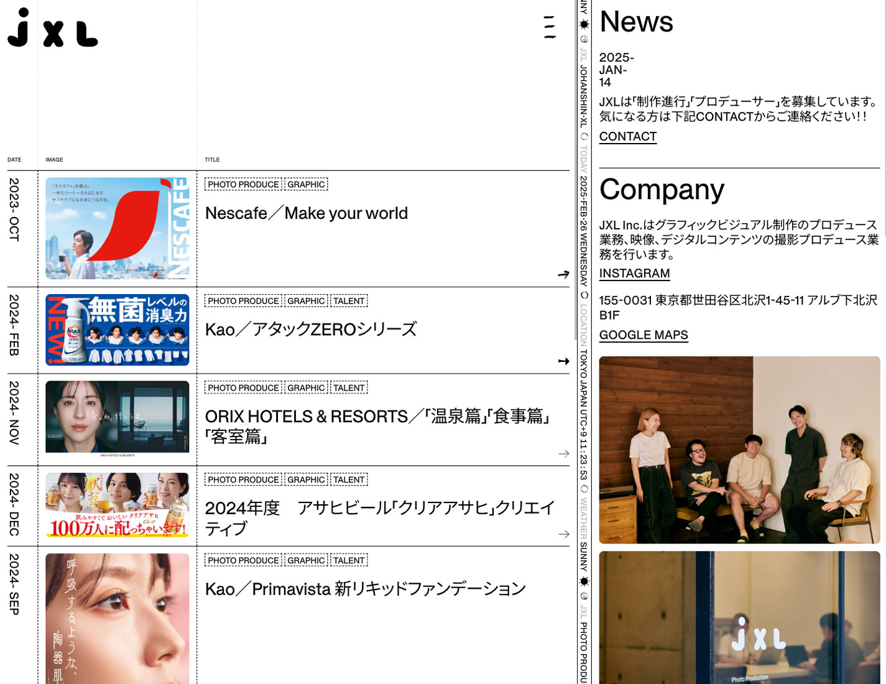
Task: Open the hamburger menu icon
Action: [x=550, y=27]
